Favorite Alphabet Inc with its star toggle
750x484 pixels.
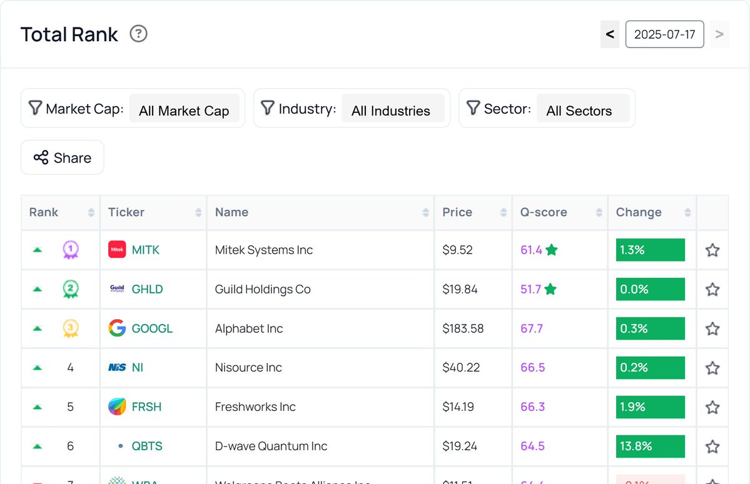(712, 328)
